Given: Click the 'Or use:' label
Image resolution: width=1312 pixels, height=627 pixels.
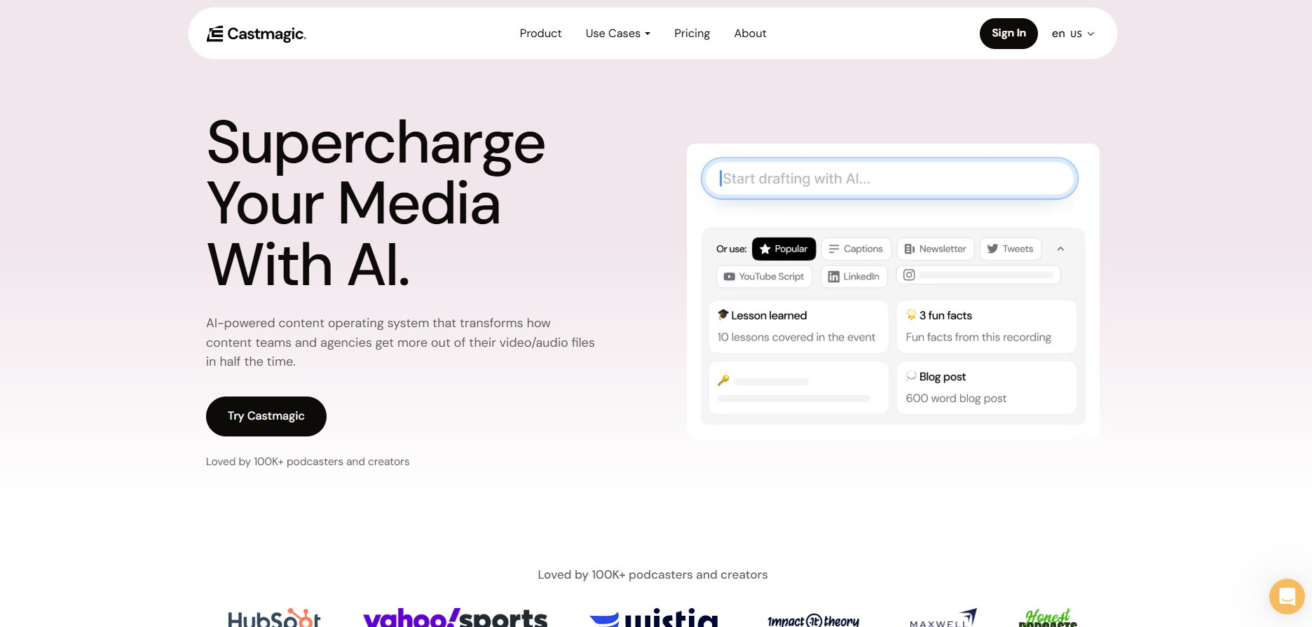Looking at the screenshot, I should tap(732, 249).
